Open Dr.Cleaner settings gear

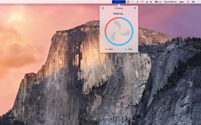[103, 8]
